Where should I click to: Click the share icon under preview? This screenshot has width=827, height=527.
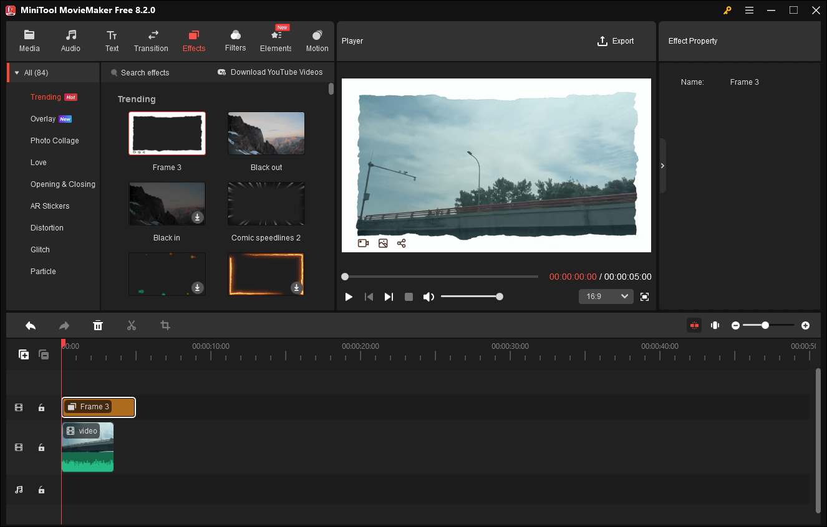(x=402, y=244)
